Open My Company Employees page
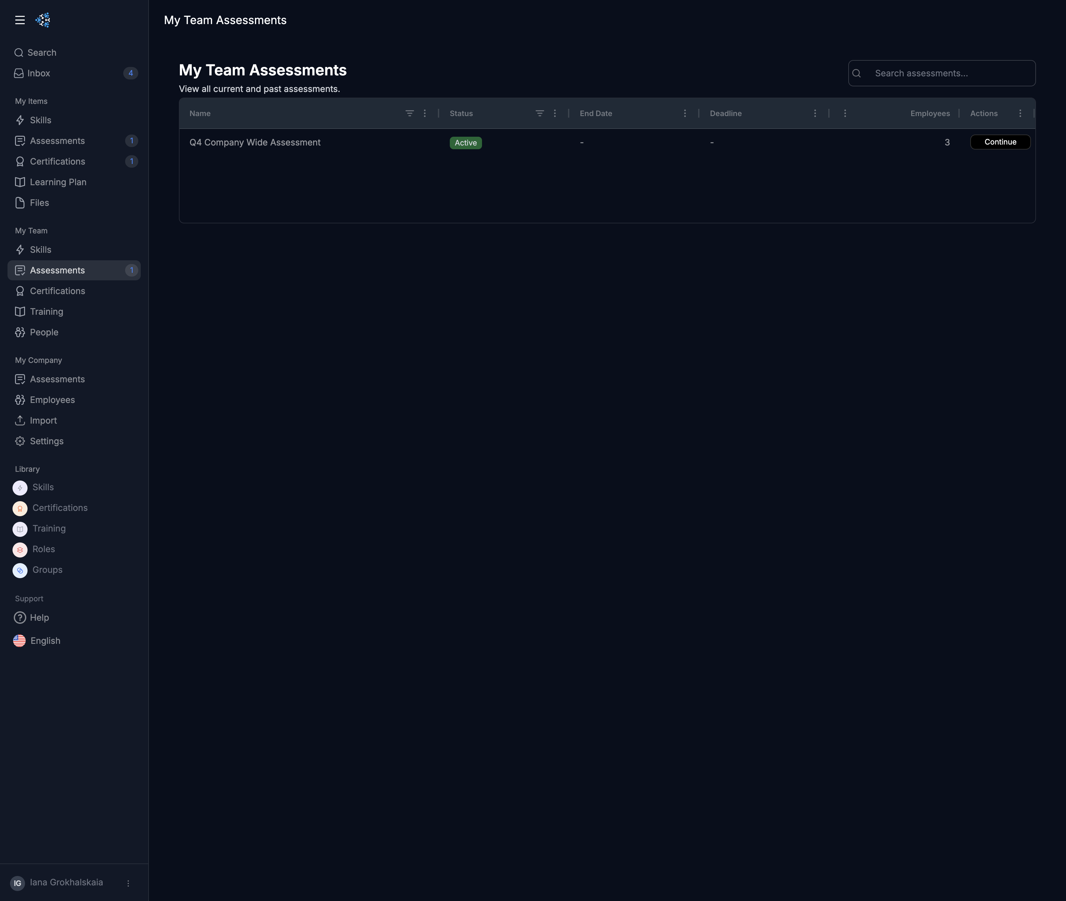This screenshot has width=1066, height=901. pyautogui.click(x=52, y=400)
